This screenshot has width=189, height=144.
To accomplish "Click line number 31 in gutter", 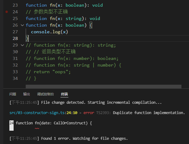I will (x=15, y=58).
